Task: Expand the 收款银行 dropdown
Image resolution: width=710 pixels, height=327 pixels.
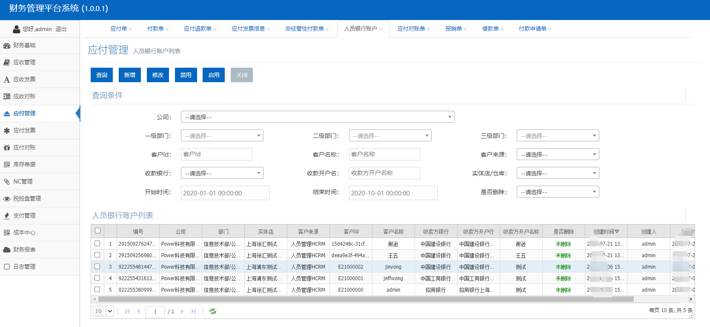Action: pos(222,173)
